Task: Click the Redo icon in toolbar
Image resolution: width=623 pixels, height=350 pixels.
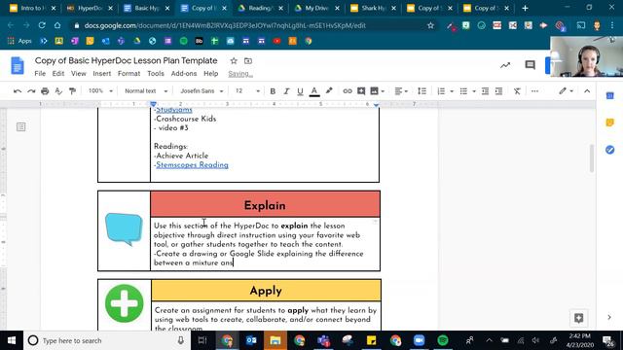Action: [31, 91]
